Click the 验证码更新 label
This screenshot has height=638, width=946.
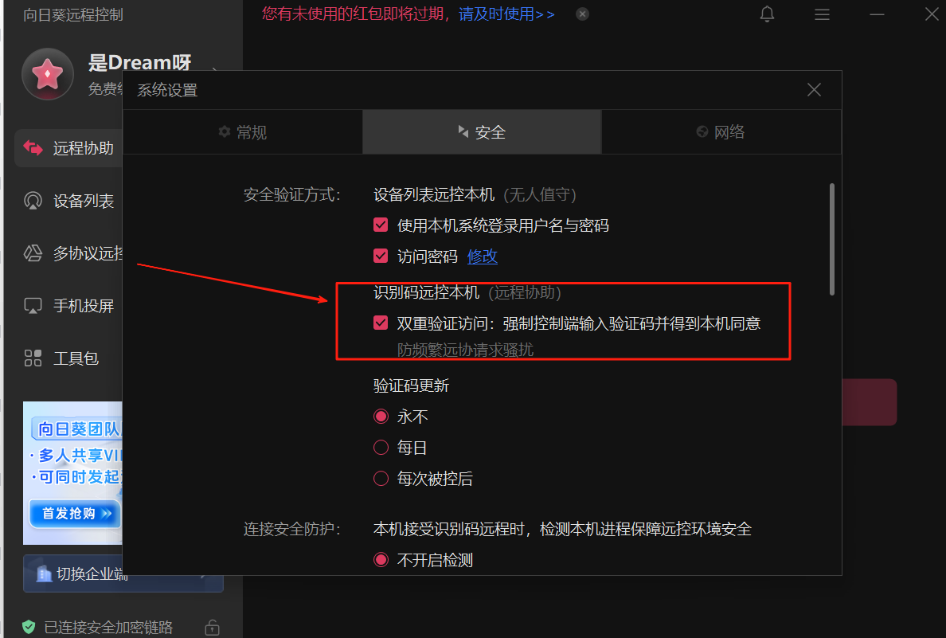click(x=412, y=386)
